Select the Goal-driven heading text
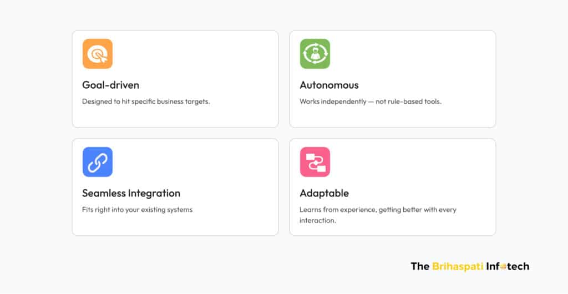Image resolution: width=568 pixels, height=294 pixels. coord(111,85)
